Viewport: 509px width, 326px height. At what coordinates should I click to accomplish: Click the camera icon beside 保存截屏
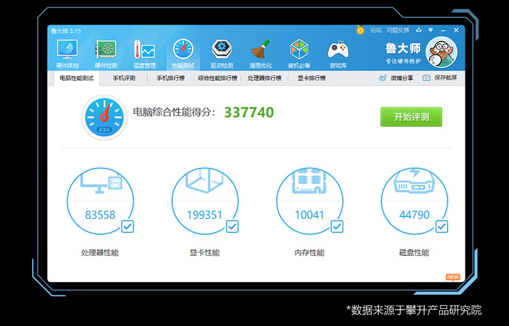(426, 78)
